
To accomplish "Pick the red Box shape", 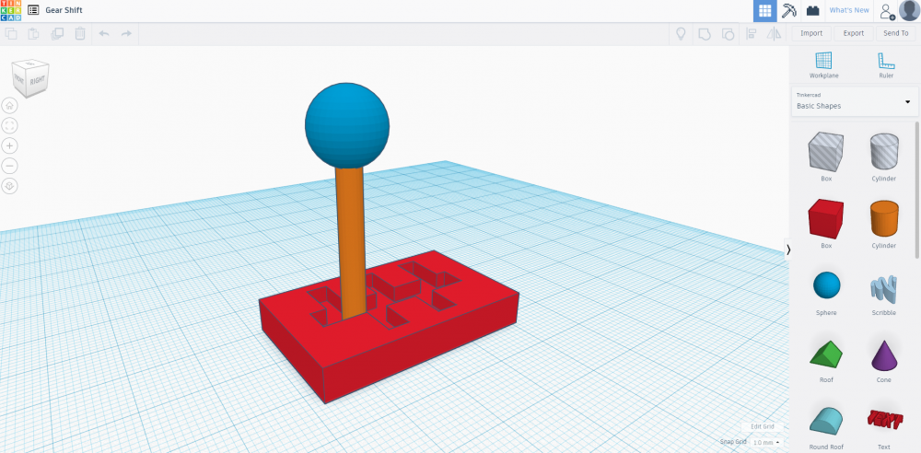I will pyautogui.click(x=825, y=219).
